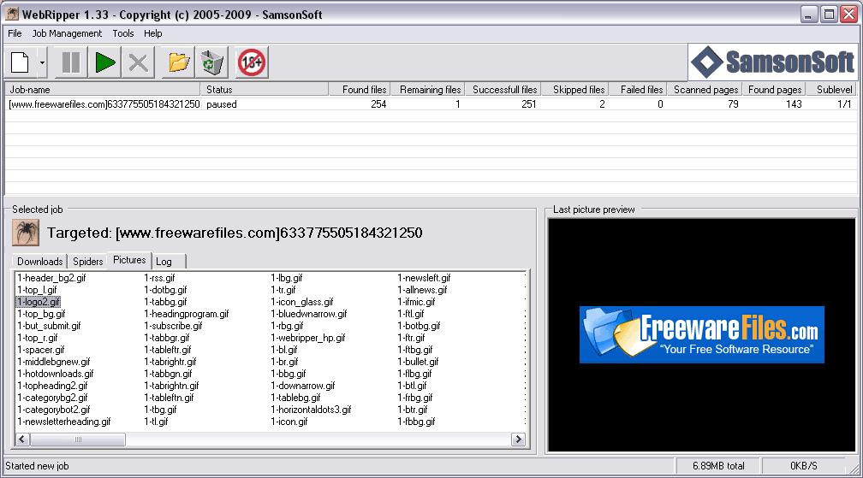
Task: Open the dropdown arrow beside new job
Action: coord(43,62)
